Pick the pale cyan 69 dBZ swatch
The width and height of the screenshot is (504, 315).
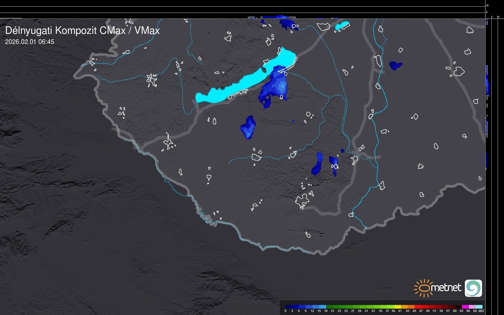(x=479, y=307)
